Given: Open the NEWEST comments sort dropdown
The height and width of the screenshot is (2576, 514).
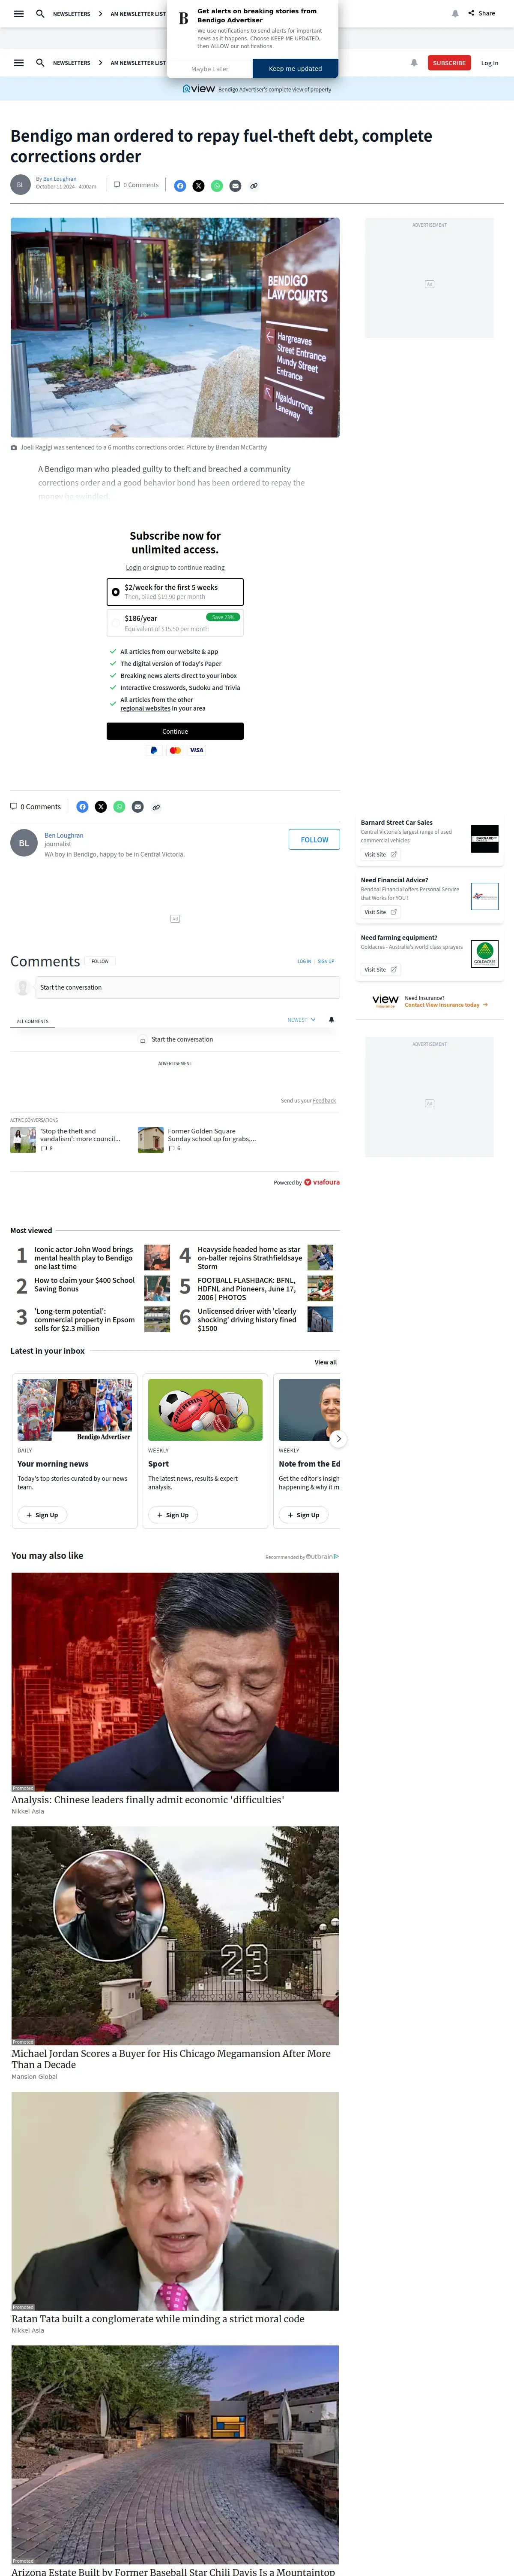Looking at the screenshot, I should point(302,1020).
